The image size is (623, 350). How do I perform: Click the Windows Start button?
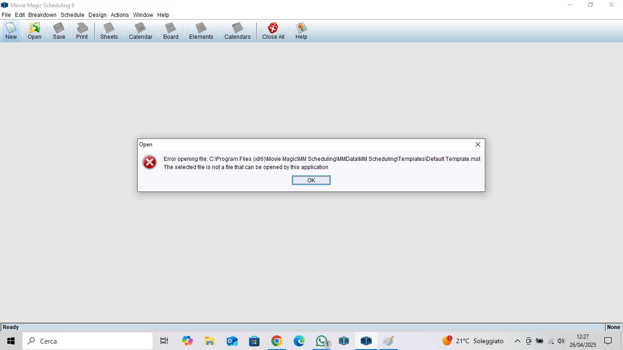pyautogui.click(x=11, y=341)
